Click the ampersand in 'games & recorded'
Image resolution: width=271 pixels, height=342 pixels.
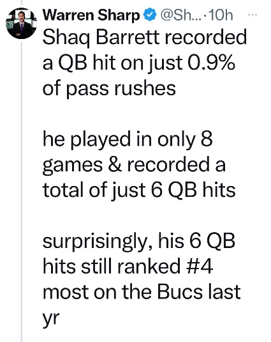pos(115,165)
